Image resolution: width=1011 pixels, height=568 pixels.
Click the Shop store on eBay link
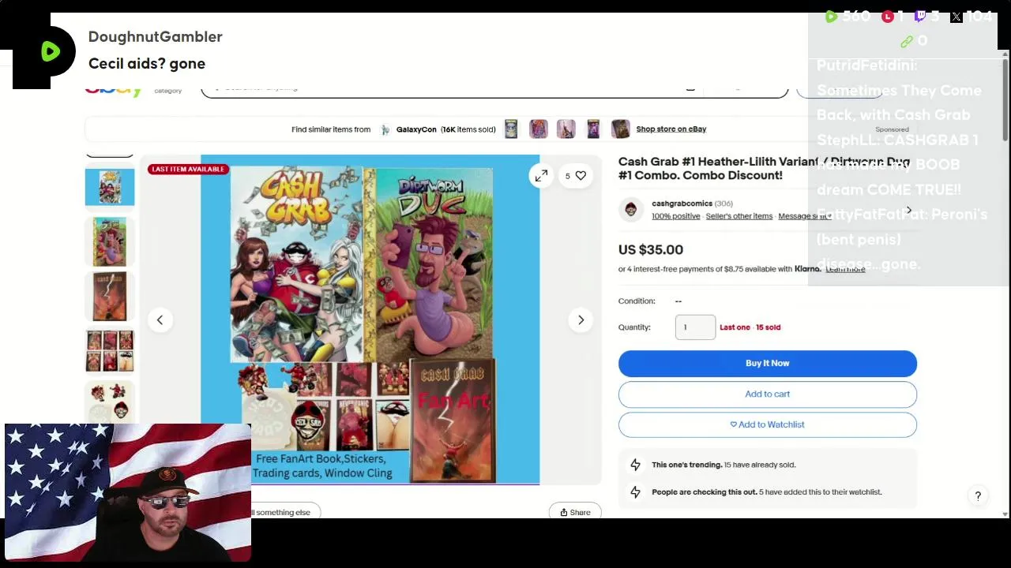coord(671,129)
